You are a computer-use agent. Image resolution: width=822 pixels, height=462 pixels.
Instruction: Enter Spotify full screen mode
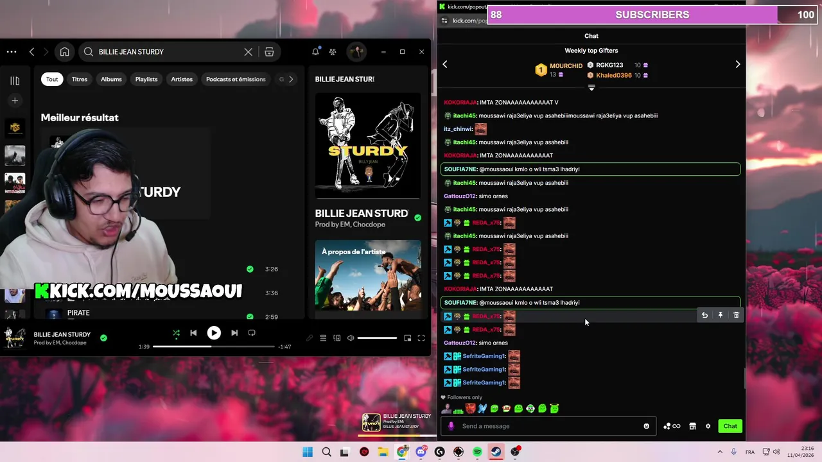421,338
